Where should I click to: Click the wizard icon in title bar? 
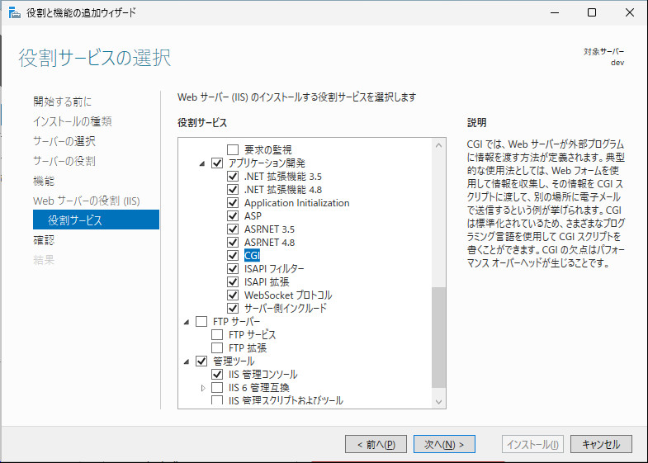click(x=15, y=13)
